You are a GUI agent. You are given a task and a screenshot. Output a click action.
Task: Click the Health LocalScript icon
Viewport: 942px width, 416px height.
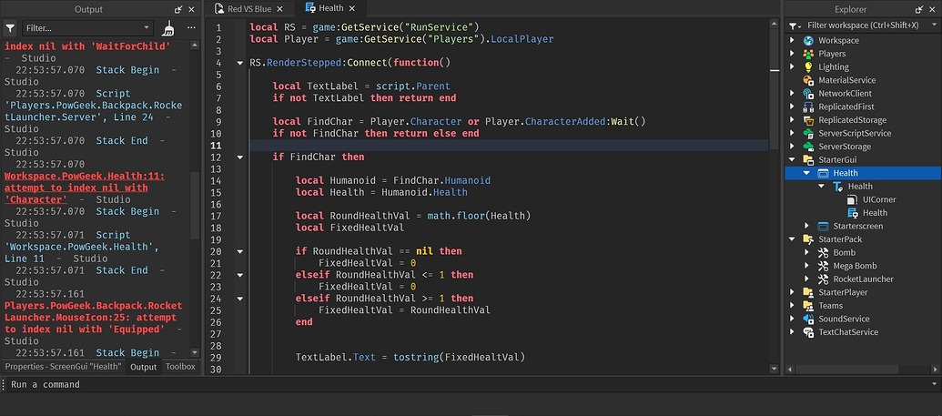pyautogui.click(x=853, y=213)
